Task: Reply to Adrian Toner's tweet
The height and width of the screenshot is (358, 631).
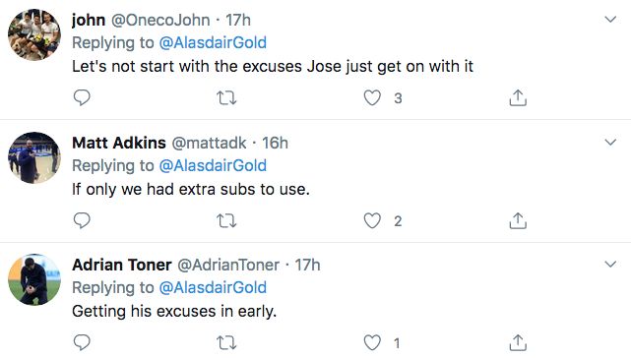Action: point(82,342)
